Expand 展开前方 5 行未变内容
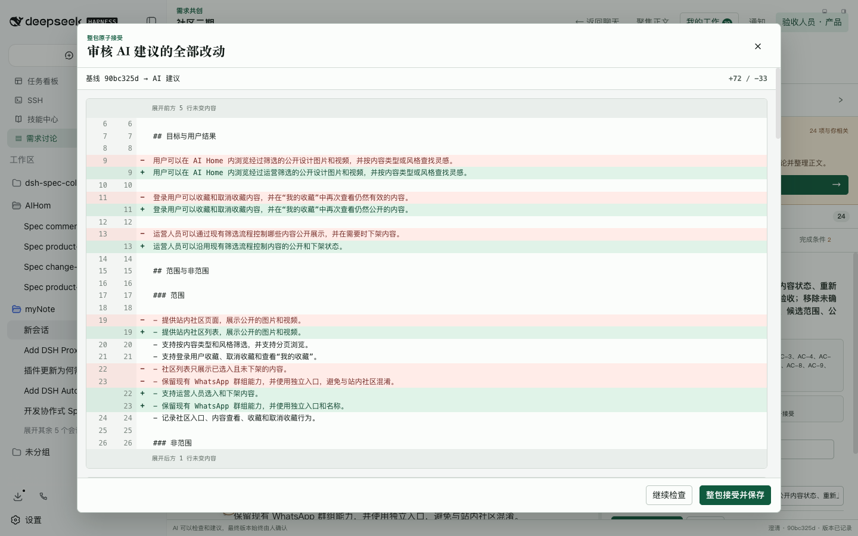The height and width of the screenshot is (536, 858). (x=184, y=108)
